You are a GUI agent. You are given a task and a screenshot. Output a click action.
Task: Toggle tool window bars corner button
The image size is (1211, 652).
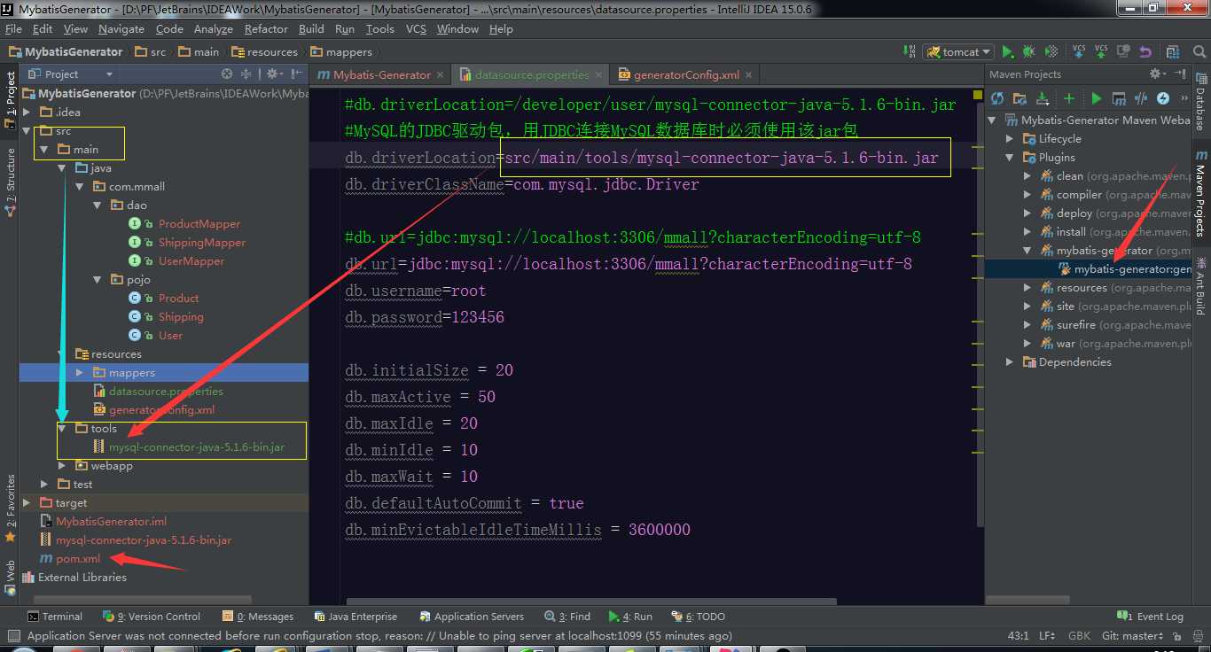point(12,635)
